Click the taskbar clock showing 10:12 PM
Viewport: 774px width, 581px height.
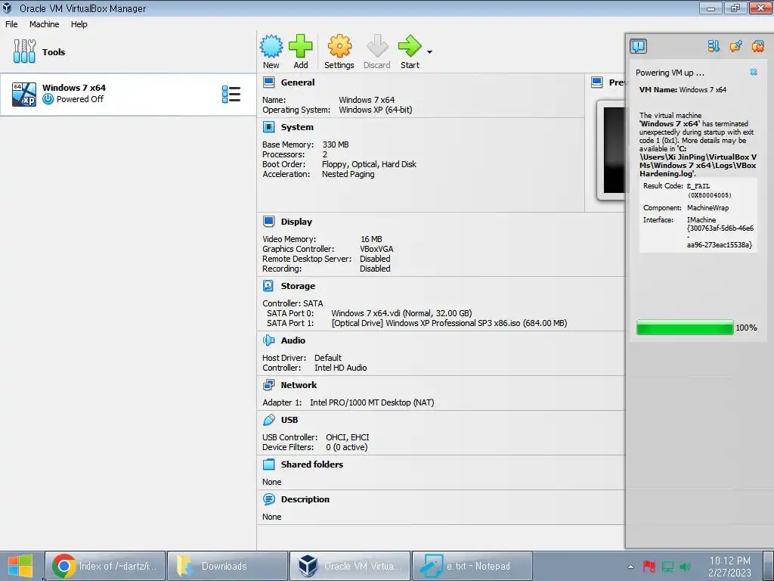tap(729, 567)
